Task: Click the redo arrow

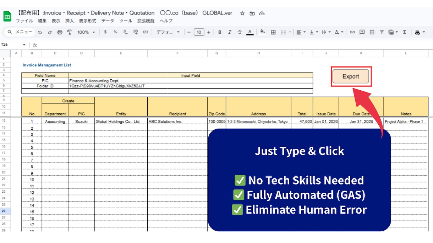Action: 50,32
